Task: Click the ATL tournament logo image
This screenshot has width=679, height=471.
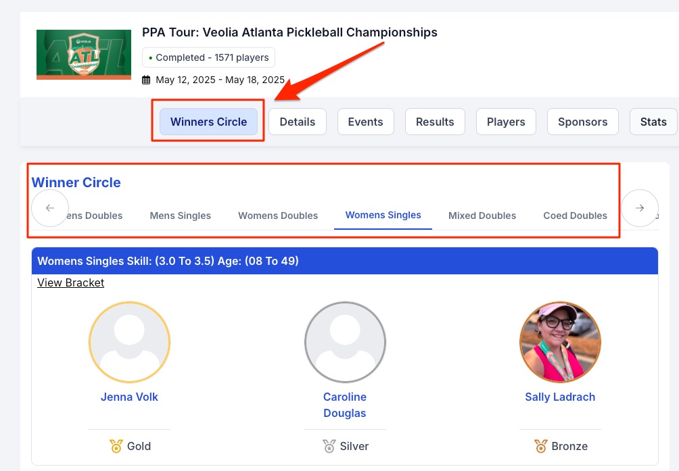Action: (x=84, y=55)
